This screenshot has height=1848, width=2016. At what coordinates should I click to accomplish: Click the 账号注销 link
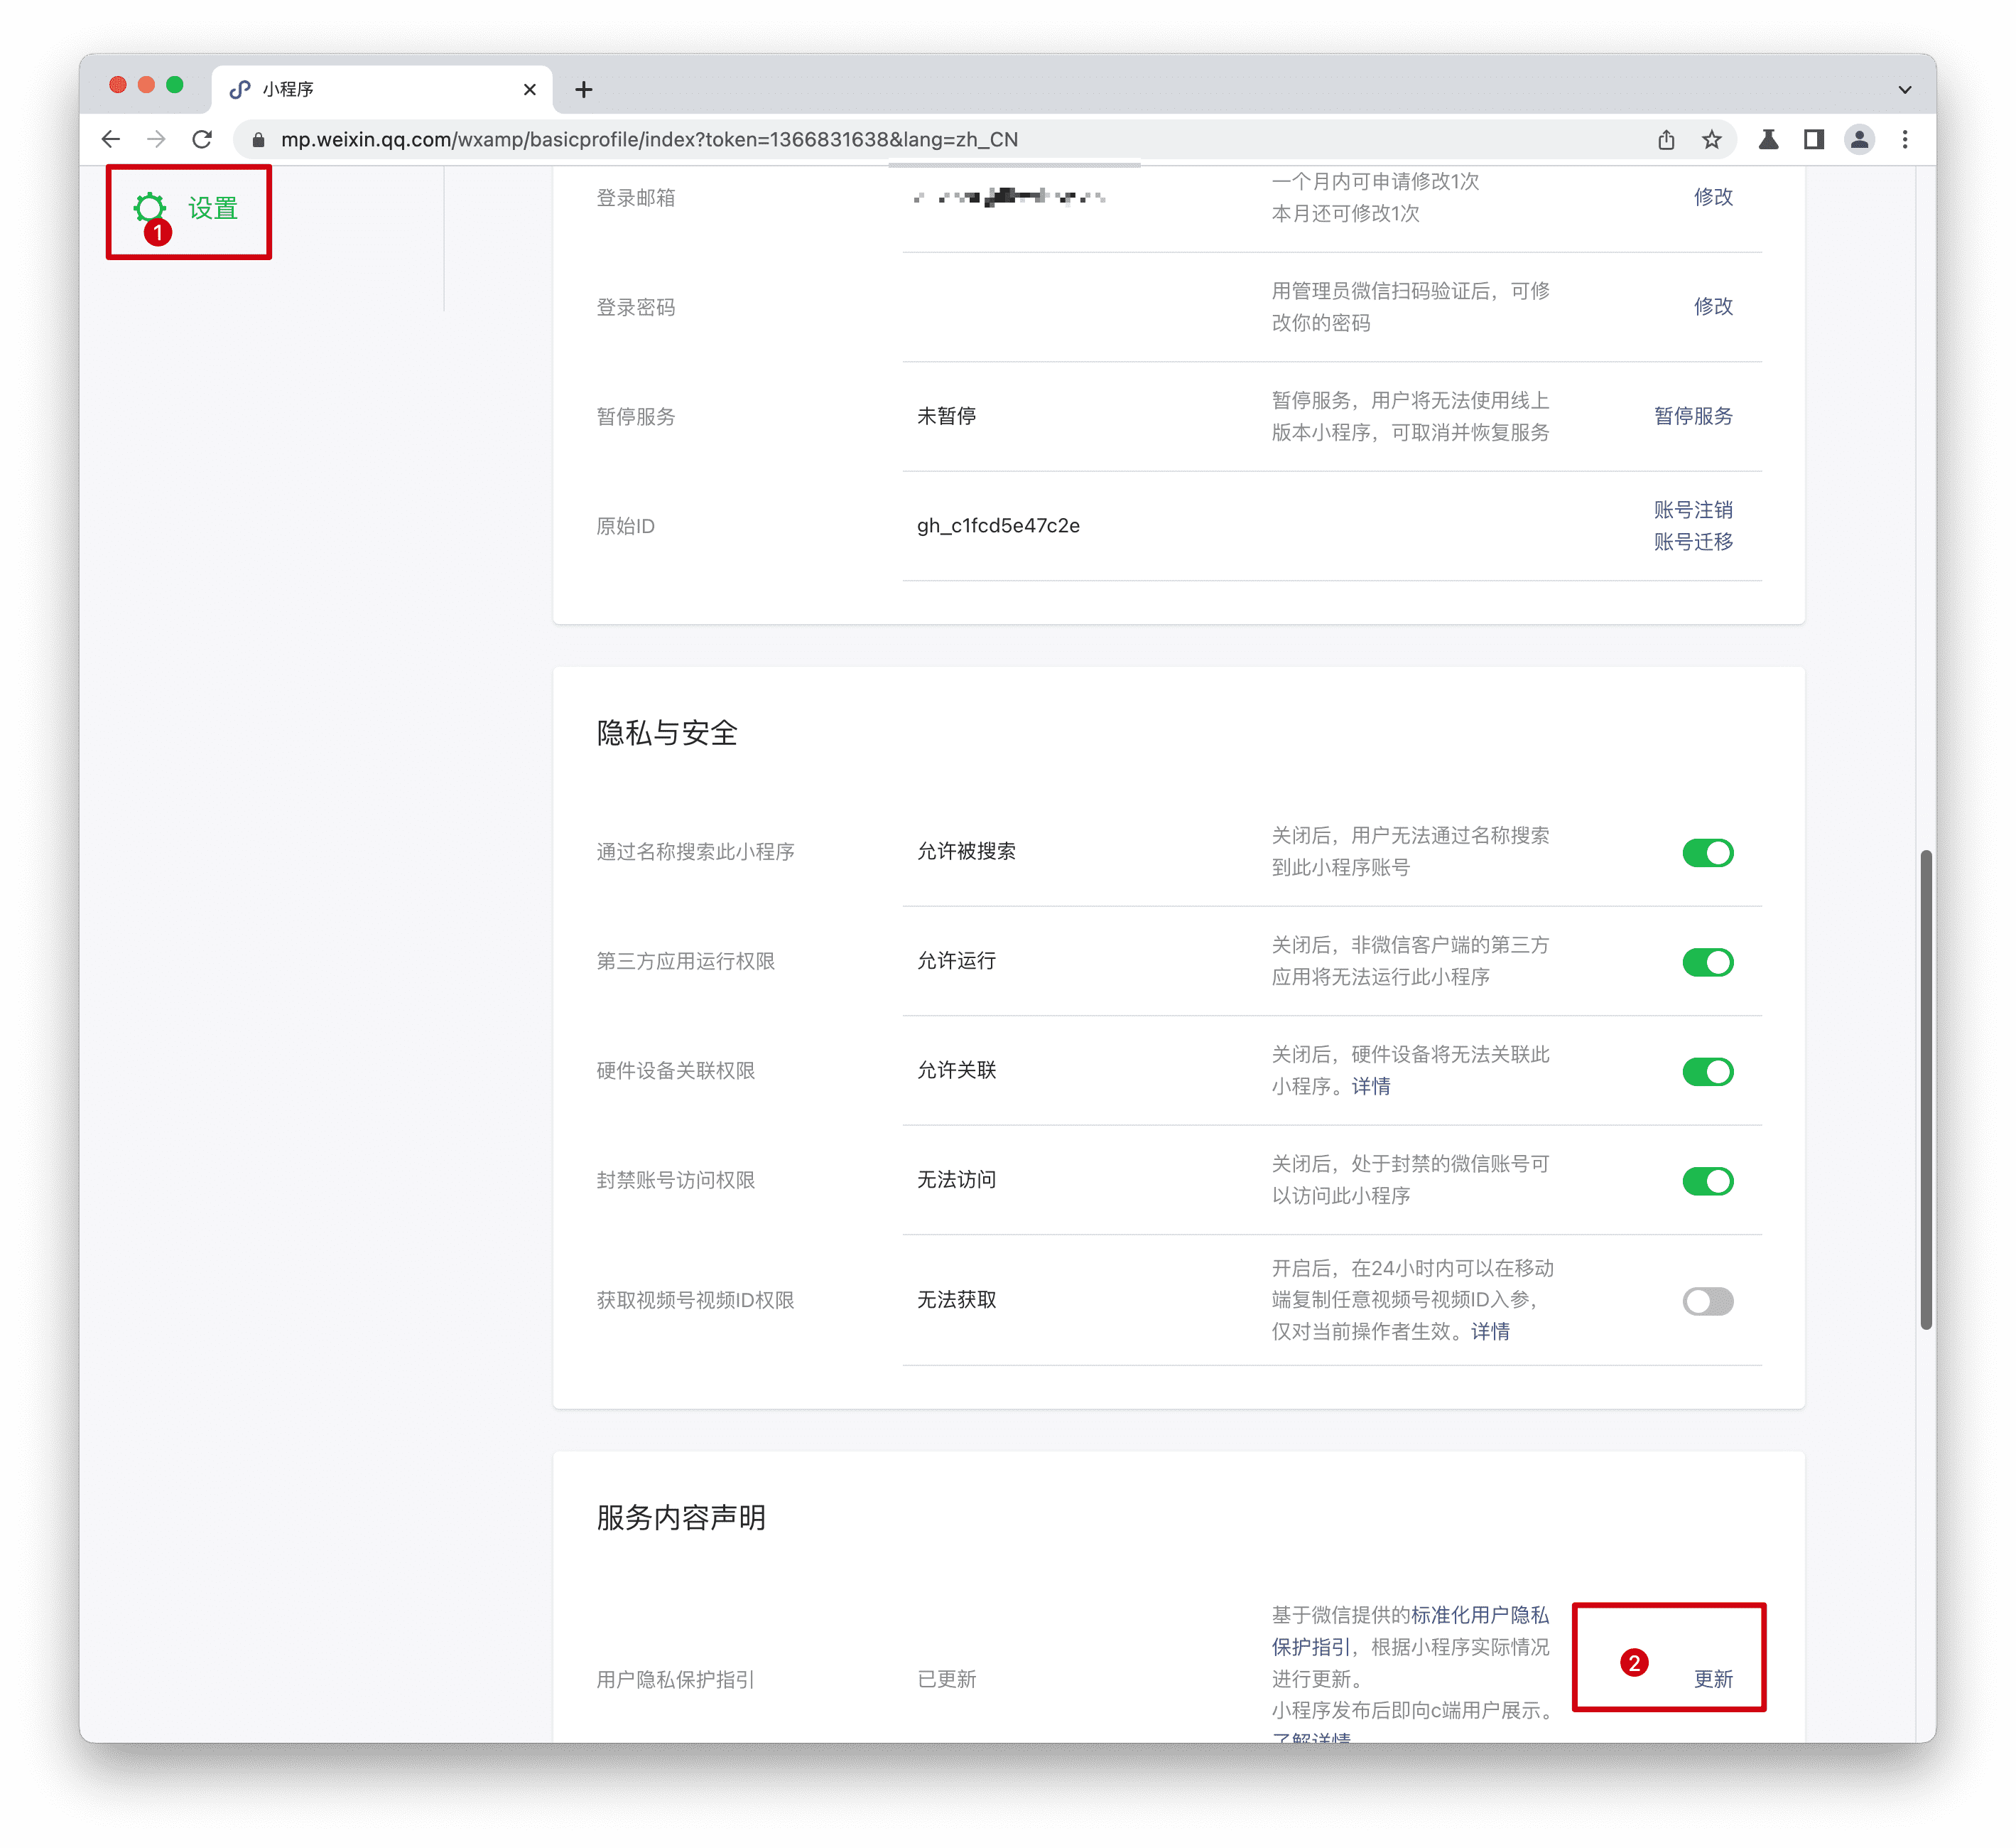point(1693,510)
